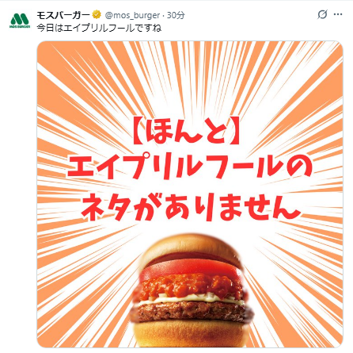Click the エイプリルフールの red text line
Image resolution: width=353 pixels, height=353 pixels.
tap(189, 167)
